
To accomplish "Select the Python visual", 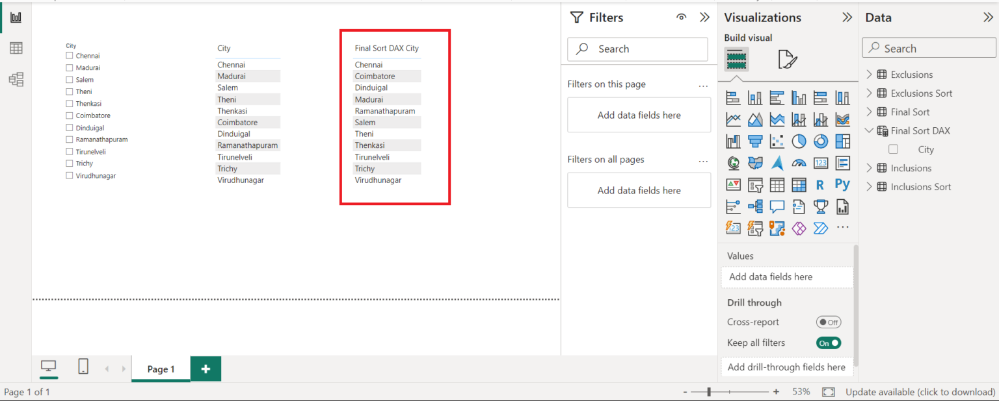I will click(x=842, y=185).
